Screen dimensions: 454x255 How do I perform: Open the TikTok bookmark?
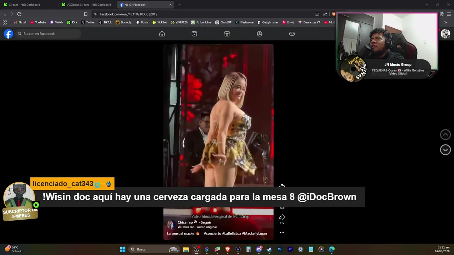105,22
